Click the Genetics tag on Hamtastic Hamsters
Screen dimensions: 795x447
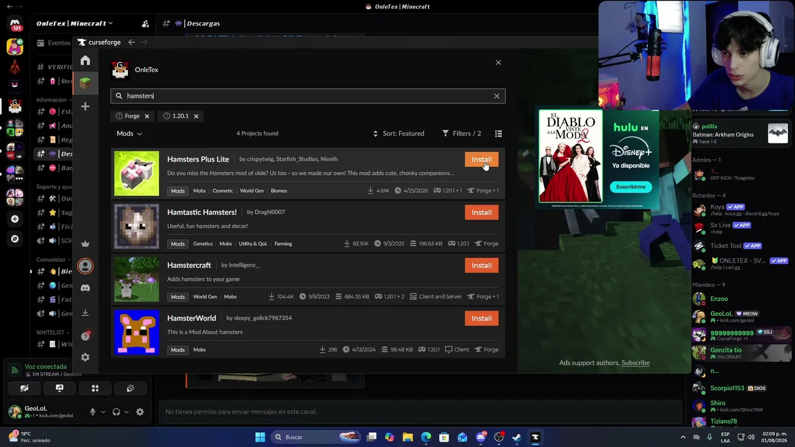pyautogui.click(x=202, y=243)
